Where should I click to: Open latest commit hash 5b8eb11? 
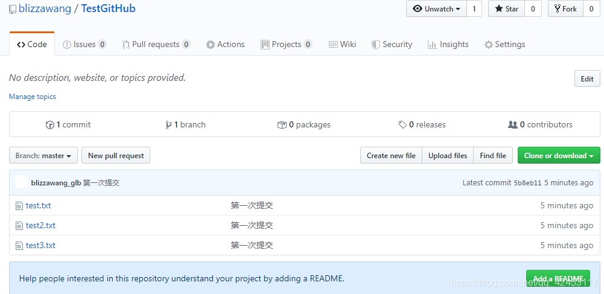[x=528, y=183]
